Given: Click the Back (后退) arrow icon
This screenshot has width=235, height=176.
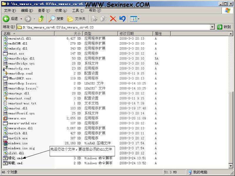Looking at the screenshot, I should [6, 19].
